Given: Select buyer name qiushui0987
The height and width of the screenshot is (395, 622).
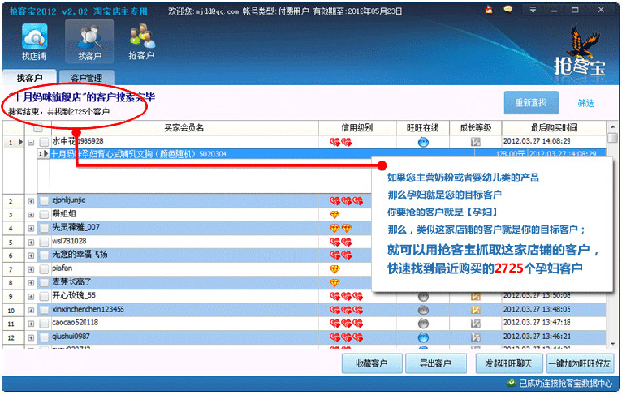Looking at the screenshot, I should [x=71, y=337].
